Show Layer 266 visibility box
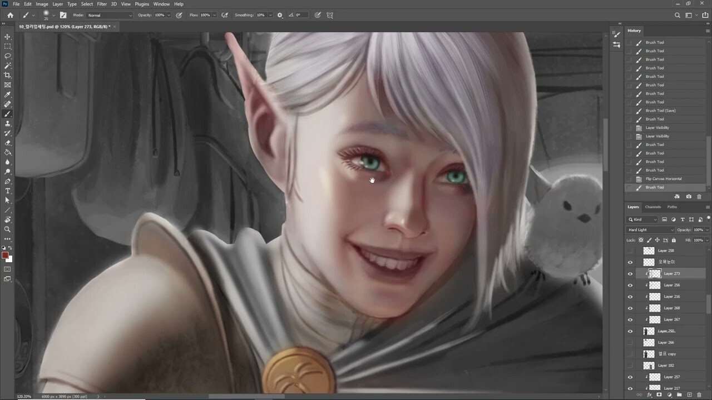712x400 pixels. 630,343
